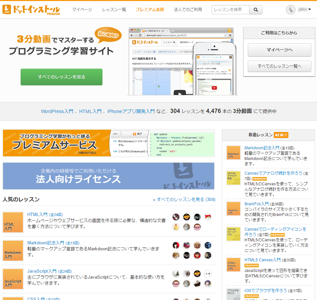
Task: Open JavaScript入門 (全24回) lesson title
Action: coord(50,271)
